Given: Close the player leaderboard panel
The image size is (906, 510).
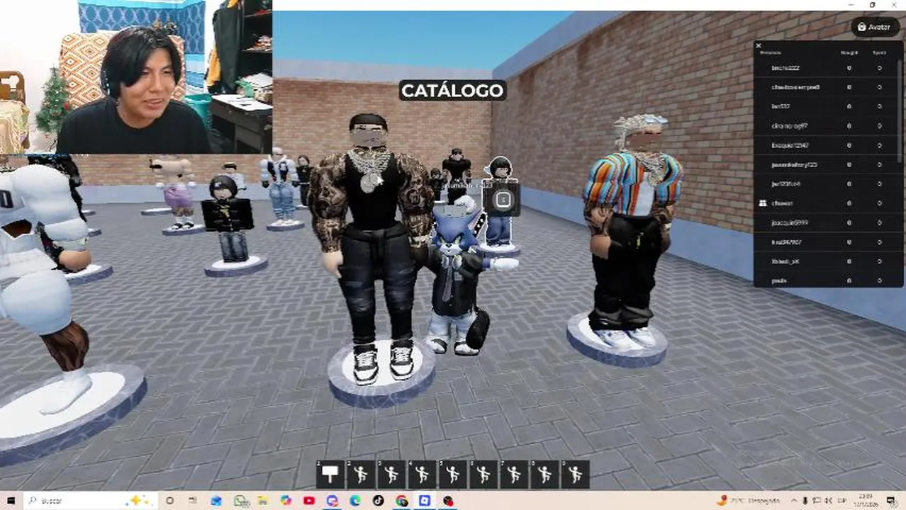Looking at the screenshot, I should point(759,45).
